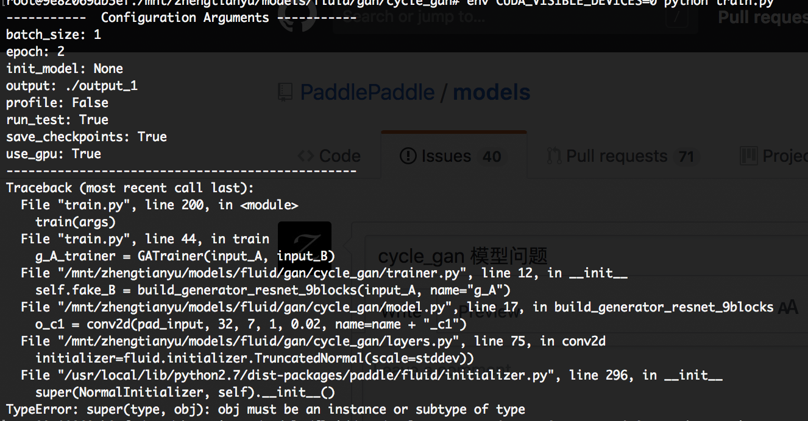
Task: Click the initializer=fluid.initializer.TruncatedNormal line
Action: [x=255, y=358]
